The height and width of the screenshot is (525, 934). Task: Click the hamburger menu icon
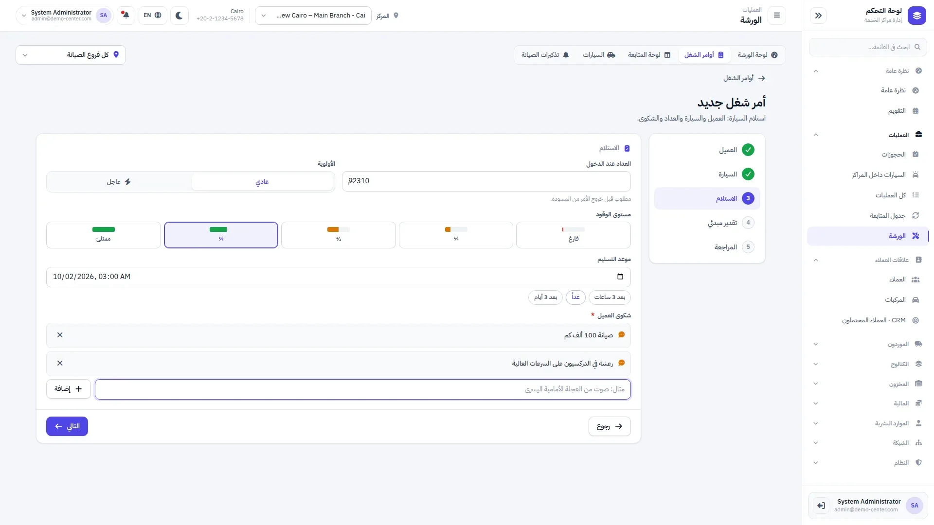(x=777, y=16)
